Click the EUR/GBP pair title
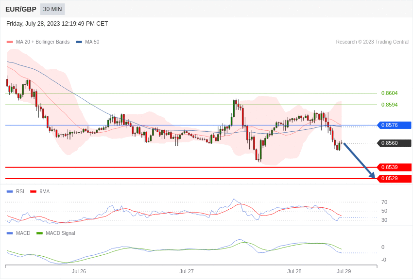Viewport: 413px width, 279px height. 21,9
